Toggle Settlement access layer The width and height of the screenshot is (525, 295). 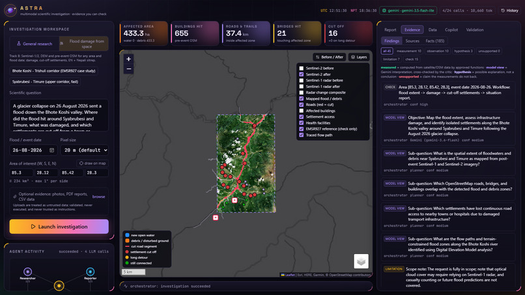[x=302, y=117]
